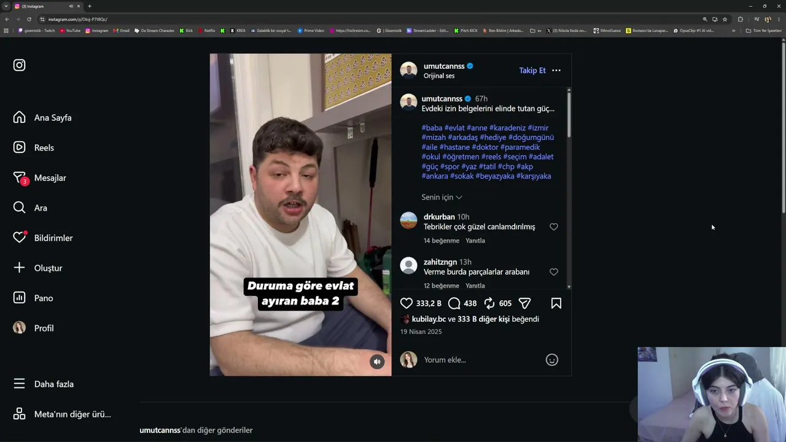Open the gizemistik - Twitch bookmark
Image resolution: width=786 pixels, height=442 pixels.
click(x=37, y=31)
